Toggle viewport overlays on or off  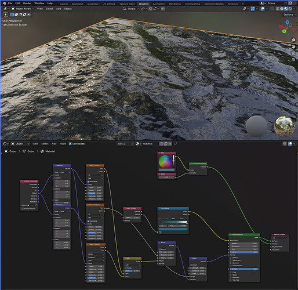[263, 9]
